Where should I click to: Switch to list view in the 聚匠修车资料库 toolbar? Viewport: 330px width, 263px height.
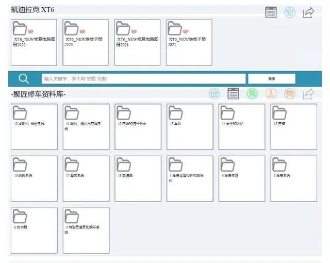[x=233, y=93]
